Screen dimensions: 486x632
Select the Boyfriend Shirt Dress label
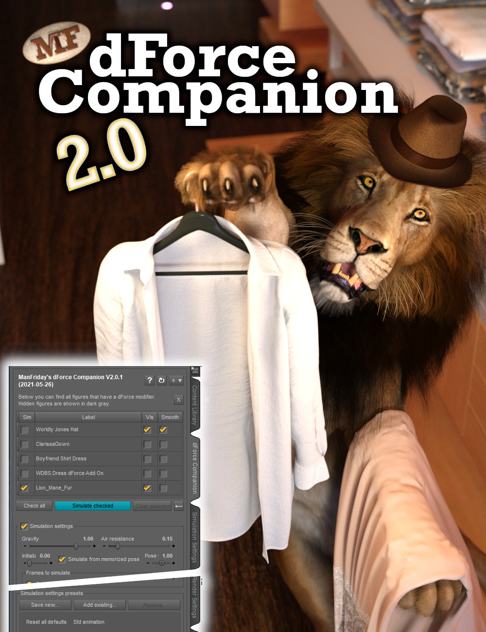click(61, 459)
